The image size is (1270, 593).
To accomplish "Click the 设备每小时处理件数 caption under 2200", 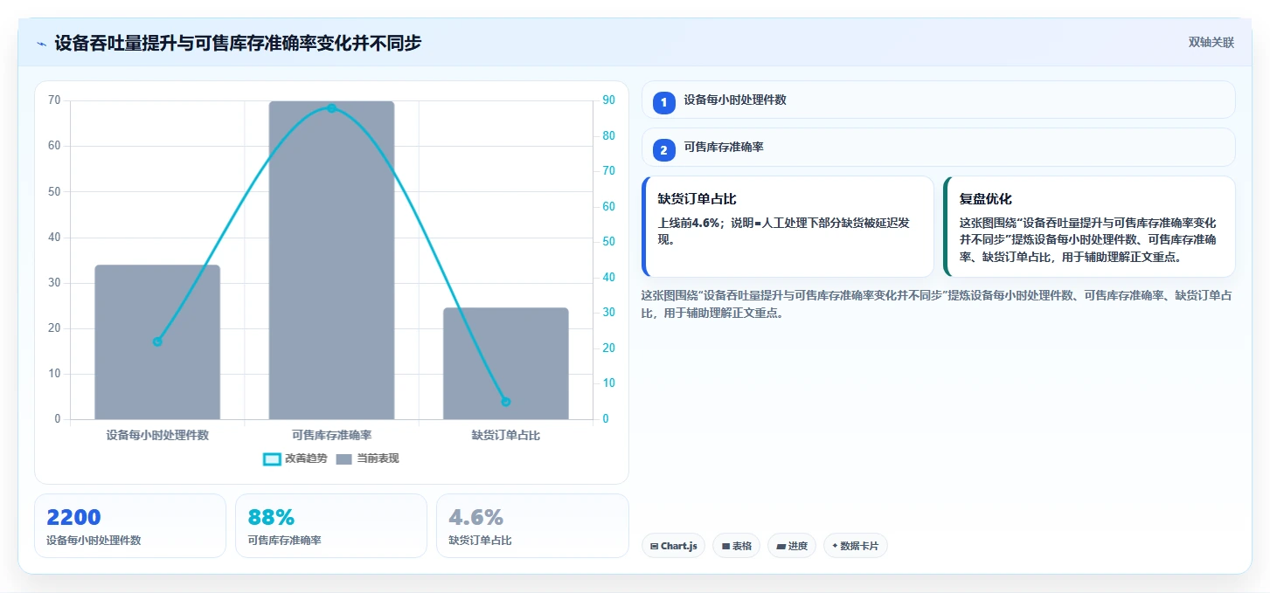I will click(x=94, y=541).
